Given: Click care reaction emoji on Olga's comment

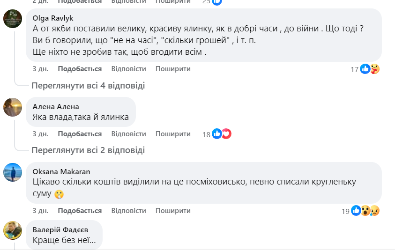Looking at the screenshot, I should tap(374, 69).
